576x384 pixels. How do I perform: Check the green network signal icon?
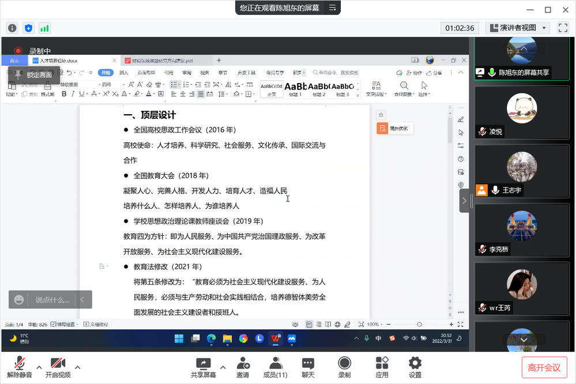[44, 28]
